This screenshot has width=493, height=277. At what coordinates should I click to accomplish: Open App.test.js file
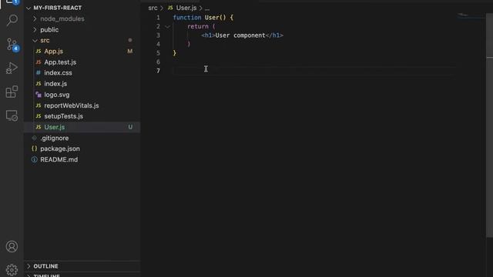(x=60, y=62)
